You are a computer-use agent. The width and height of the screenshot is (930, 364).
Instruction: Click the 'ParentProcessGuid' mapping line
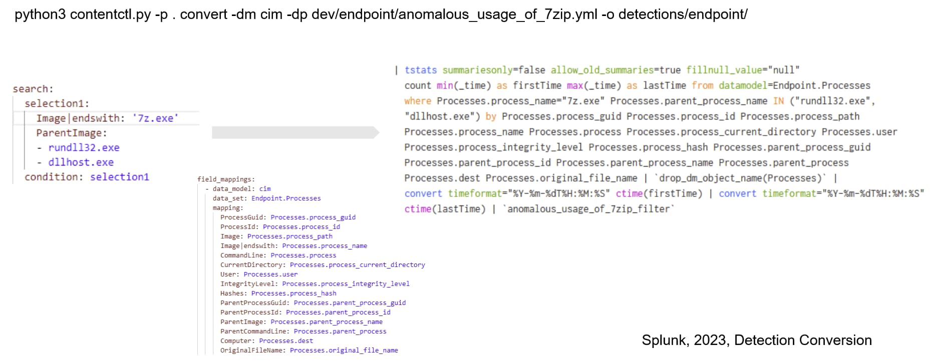coord(313,303)
